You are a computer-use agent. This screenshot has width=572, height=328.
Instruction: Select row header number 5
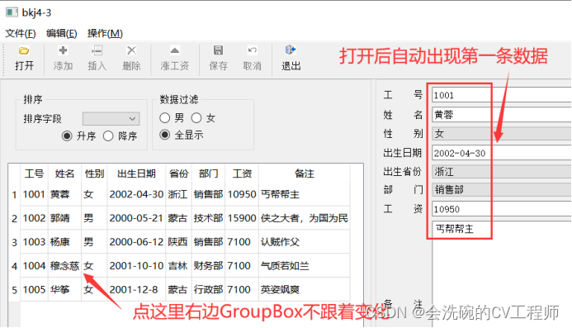pyautogui.click(x=14, y=290)
